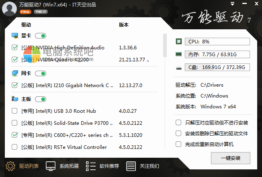This screenshot has height=177, width=262.
Task: Enable 完成后重新启动计算机 option
Action: [178, 144]
